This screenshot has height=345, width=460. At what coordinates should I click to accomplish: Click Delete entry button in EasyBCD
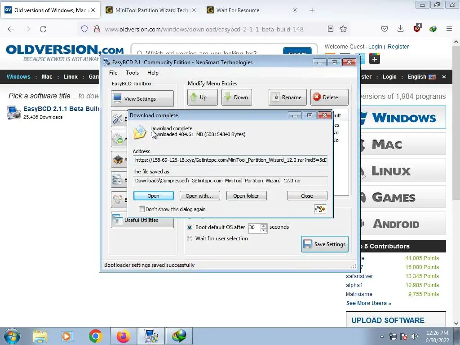click(x=329, y=97)
